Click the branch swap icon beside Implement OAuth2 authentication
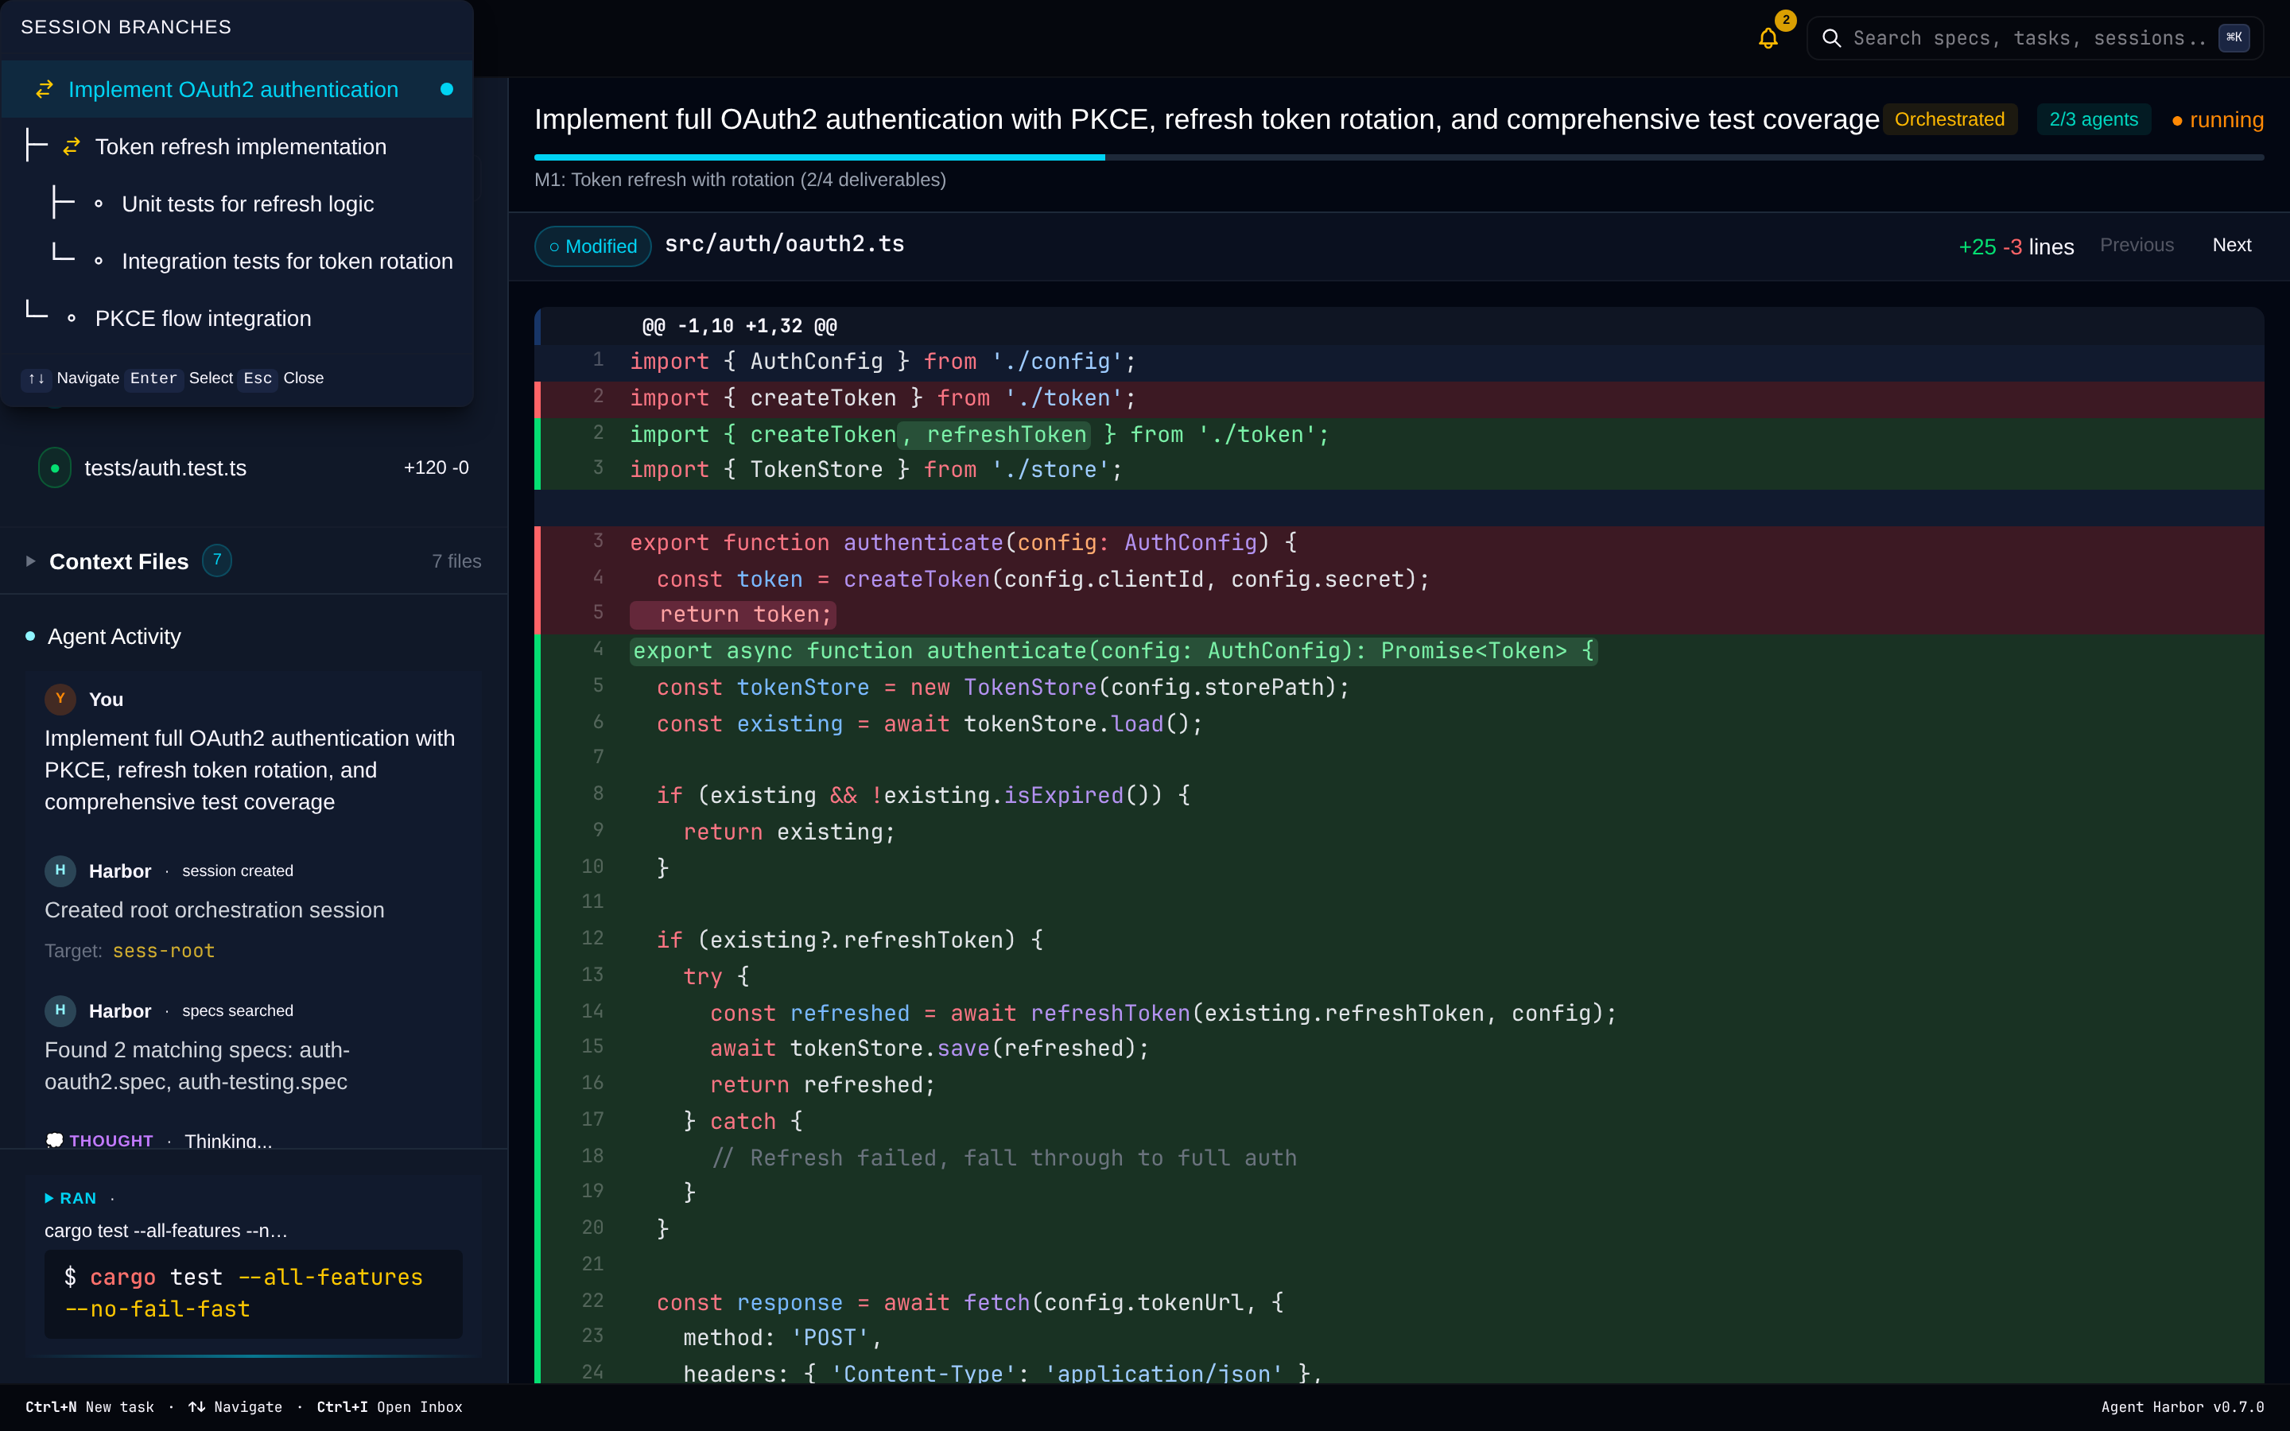The image size is (2290, 1431). click(x=45, y=89)
